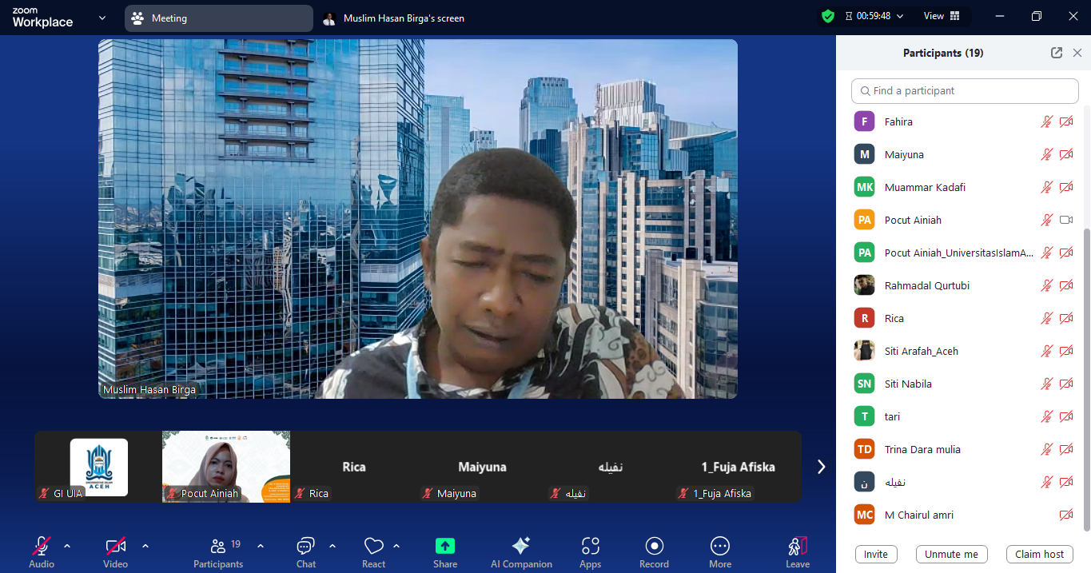Unmute microphone with the Audio button
This screenshot has width=1091, height=573.
coord(42,552)
